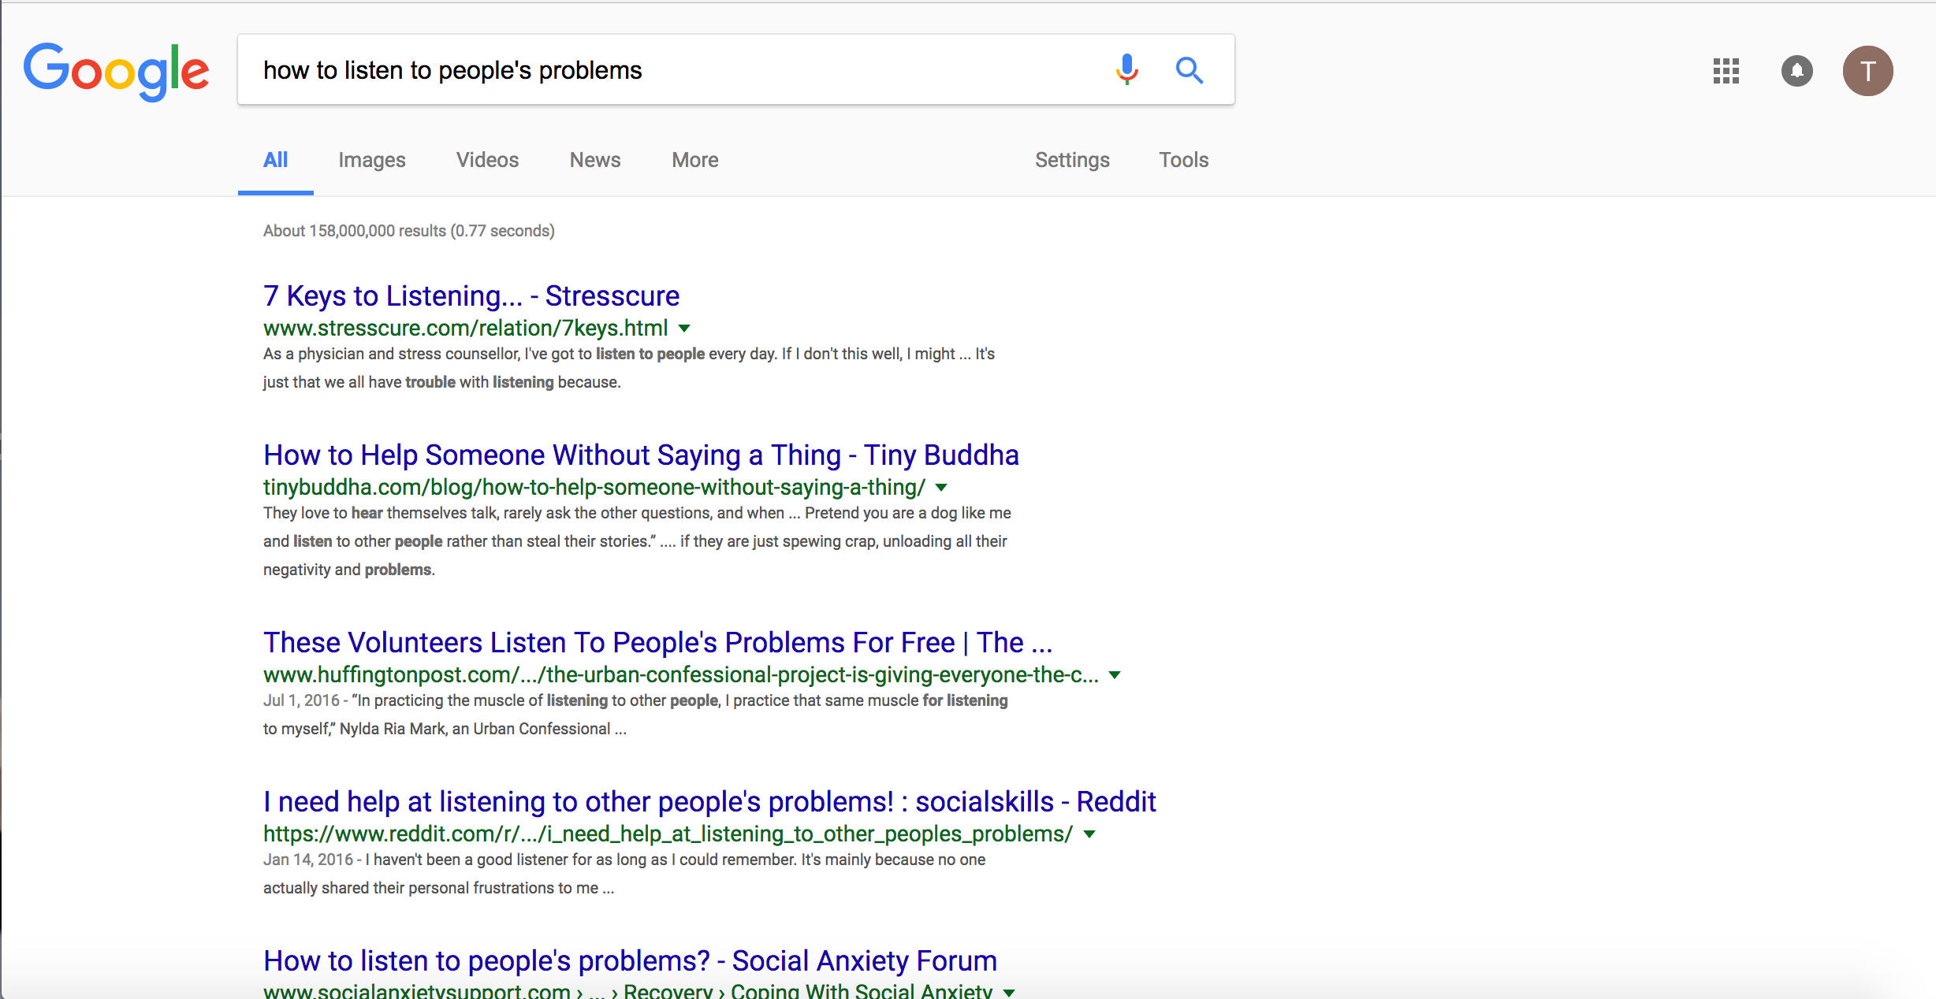Click the result count text 'About 158,000,000 results'
This screenshot has height=999, width=1936.
click(x=355, y=231)
